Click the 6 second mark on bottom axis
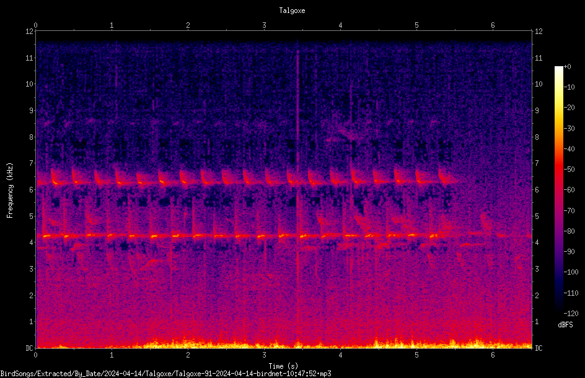This screenshot has height=378, width=585. 493,355
